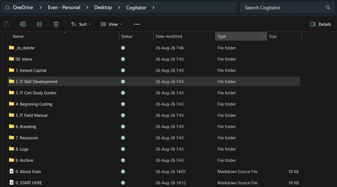The width and height of the screenshot is (337, 187).
Task: Select the 1. Ireland Capital folder icon
Action: pyautogui.click(x=12, y=70)
